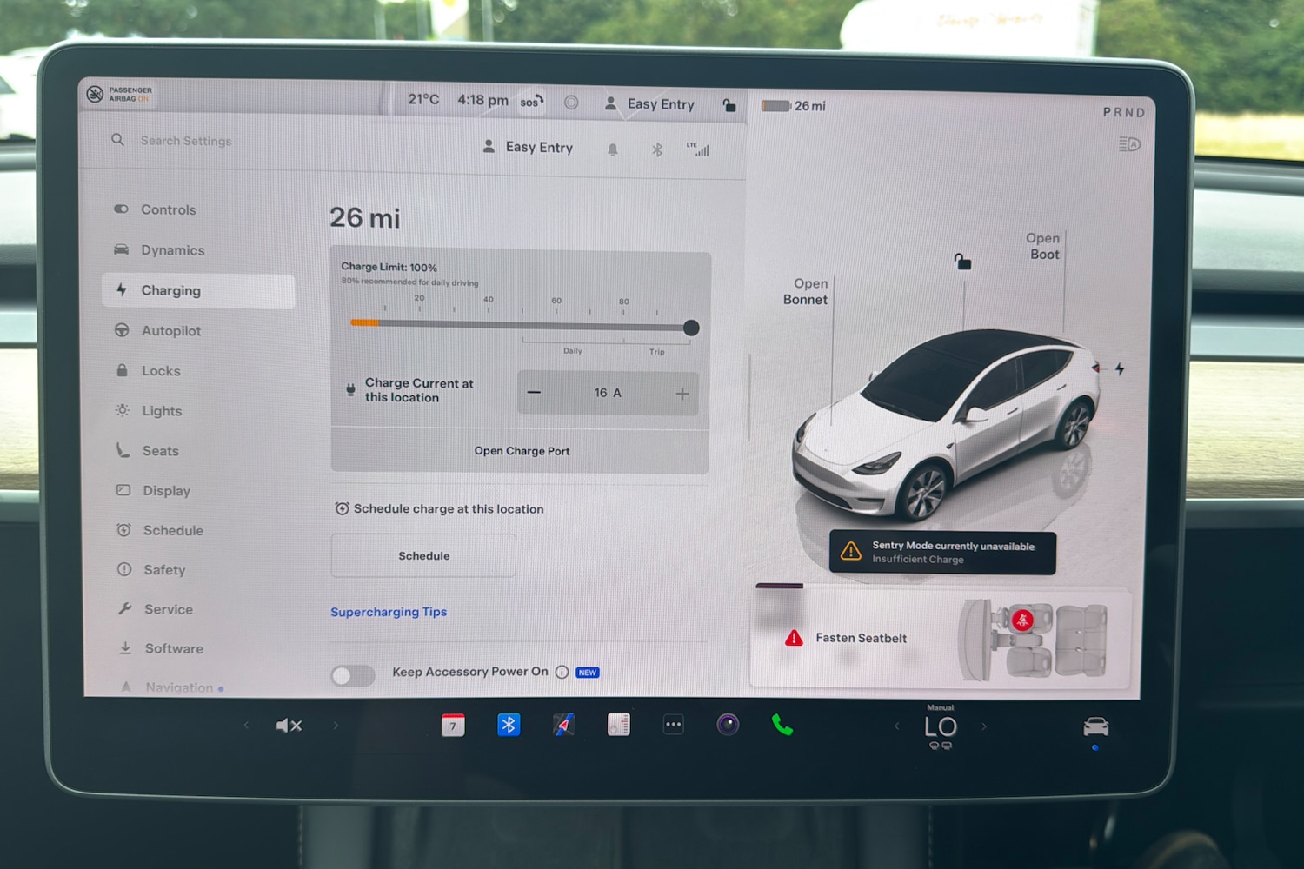Click info icon beside Keep Accessory Power On
The height and width of the screenshot is (869, 1304).
point(562,672)
